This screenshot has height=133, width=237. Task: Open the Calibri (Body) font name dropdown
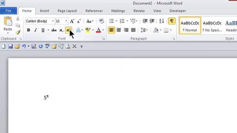click(x=53, y=21)
